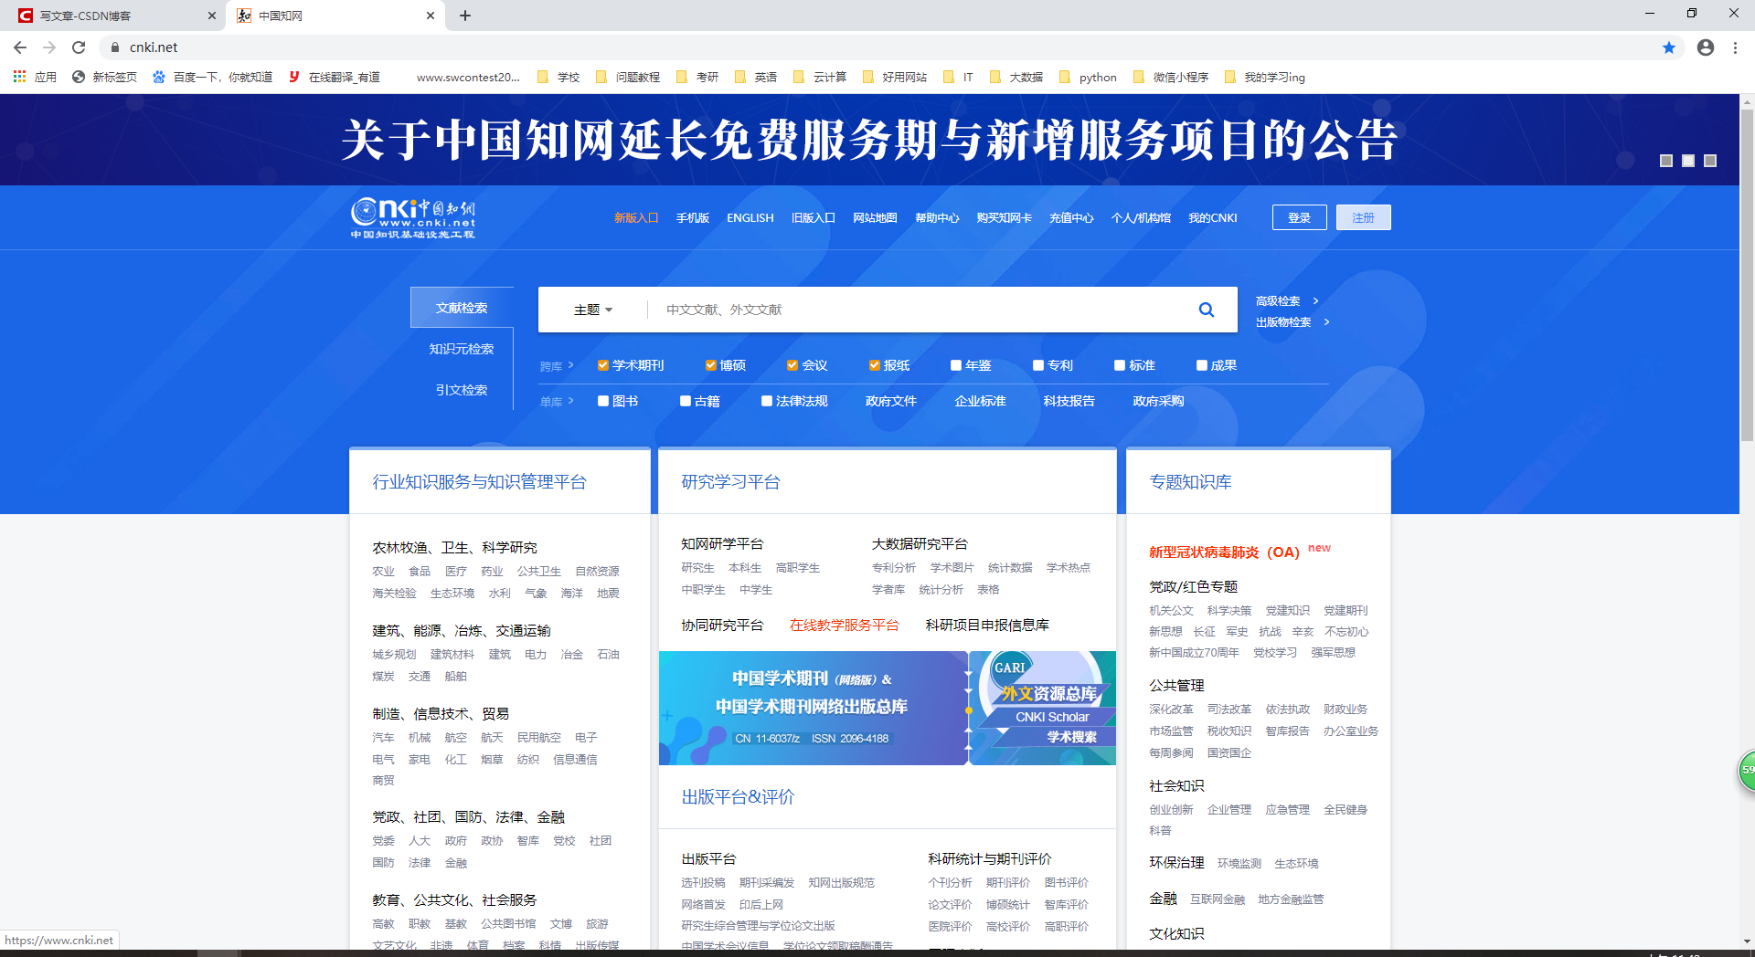Open the 大数据 bookmark folder
The width and height of the screenshot is (1755, 957).
pyautogui.click(x=1016, y=77)
